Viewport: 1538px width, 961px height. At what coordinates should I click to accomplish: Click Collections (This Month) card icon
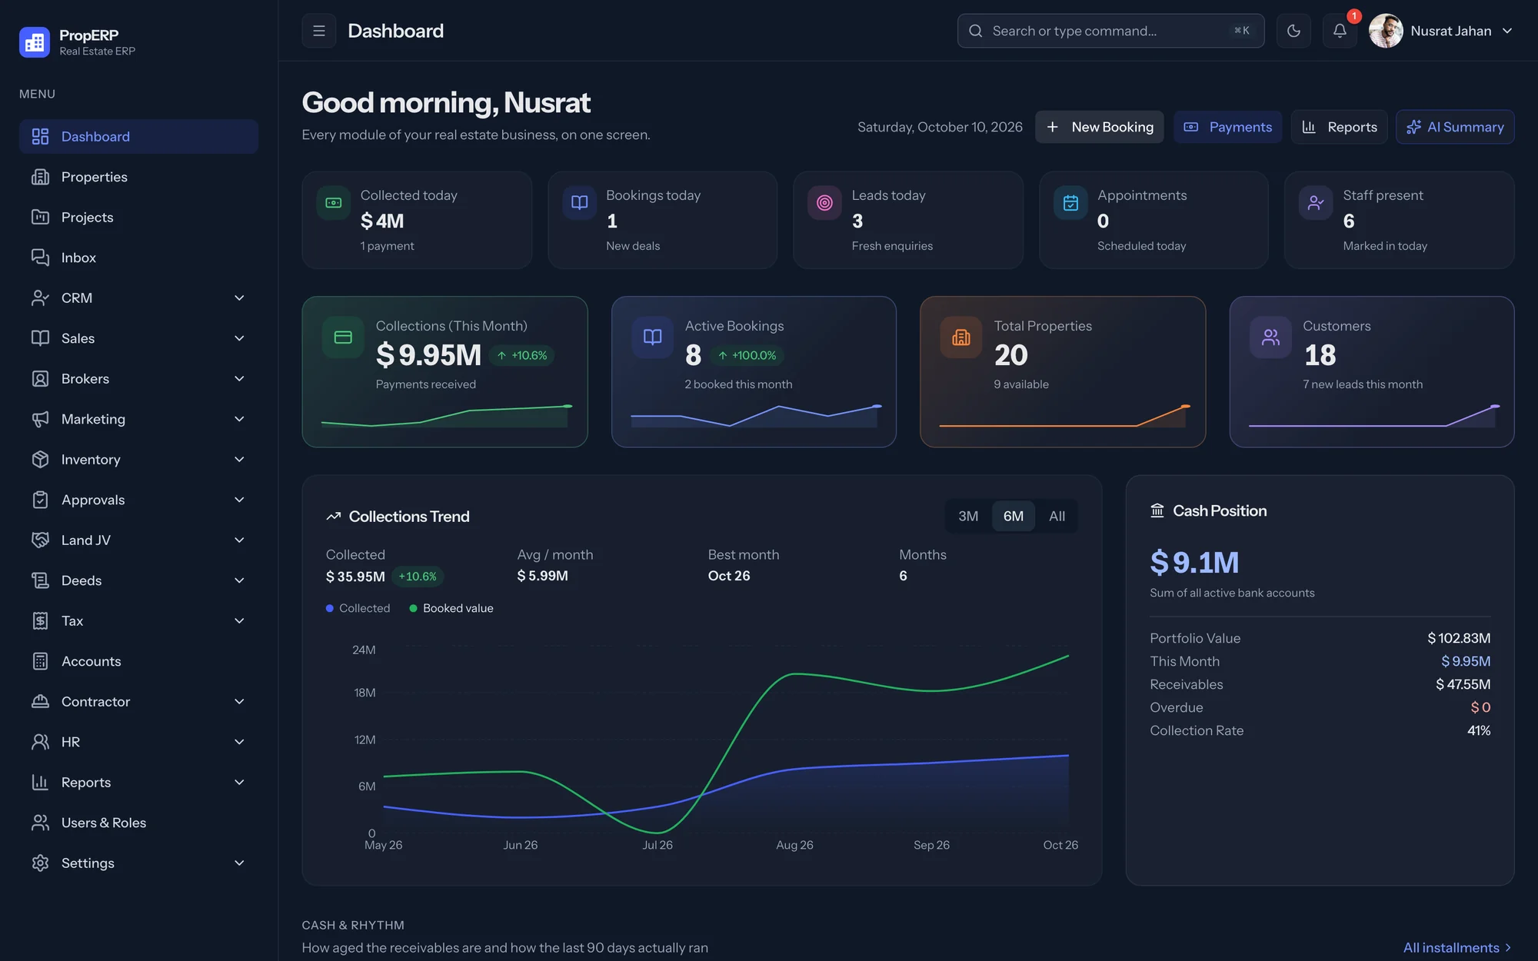[x=343, y=338]
